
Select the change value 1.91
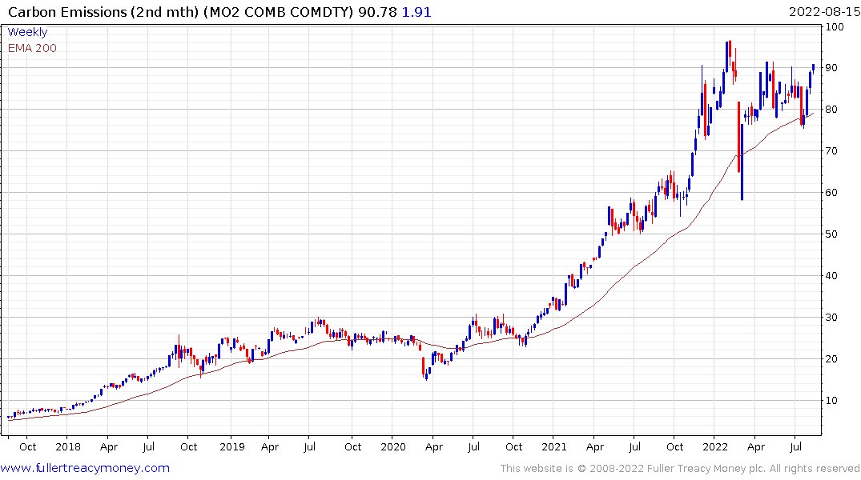(x=416, y=12)
